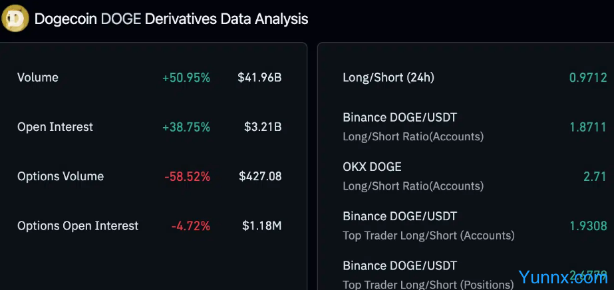
Task: Click the $1.18M options open interest amount
Action: coord(262,226)
